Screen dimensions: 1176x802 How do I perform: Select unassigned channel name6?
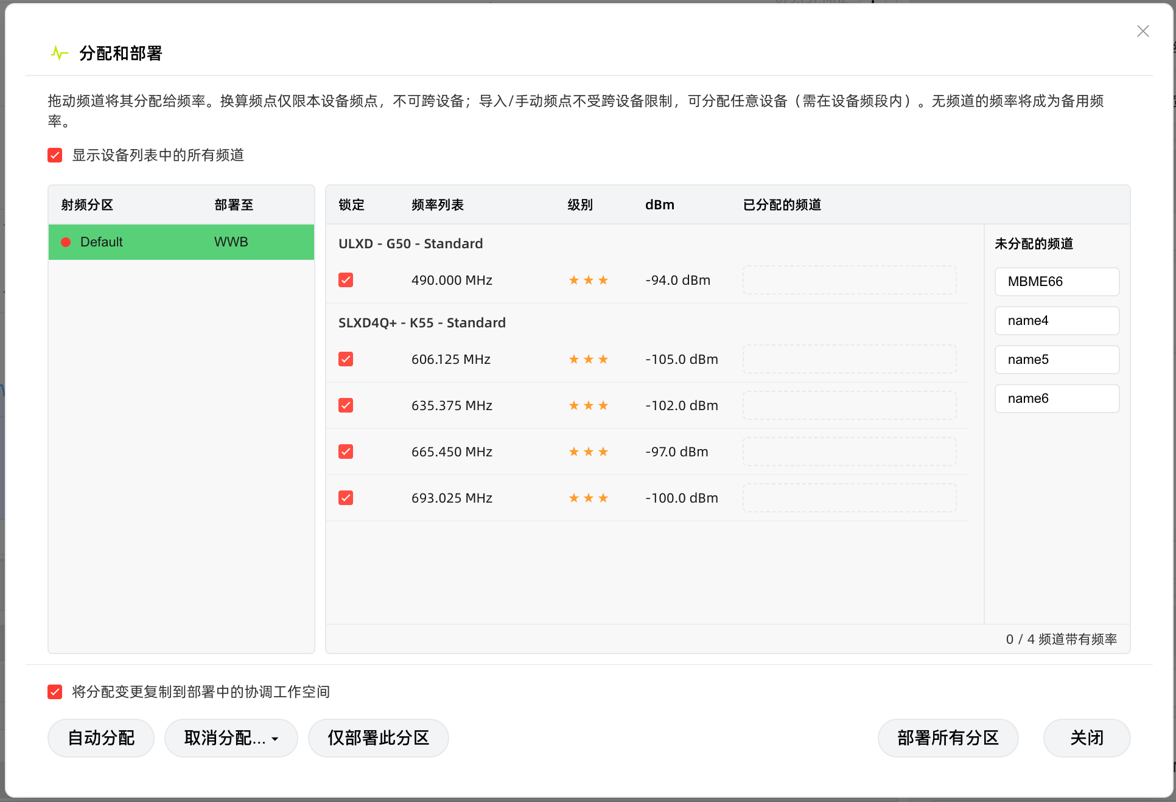pyautogui.click(x=1057, y=399)
